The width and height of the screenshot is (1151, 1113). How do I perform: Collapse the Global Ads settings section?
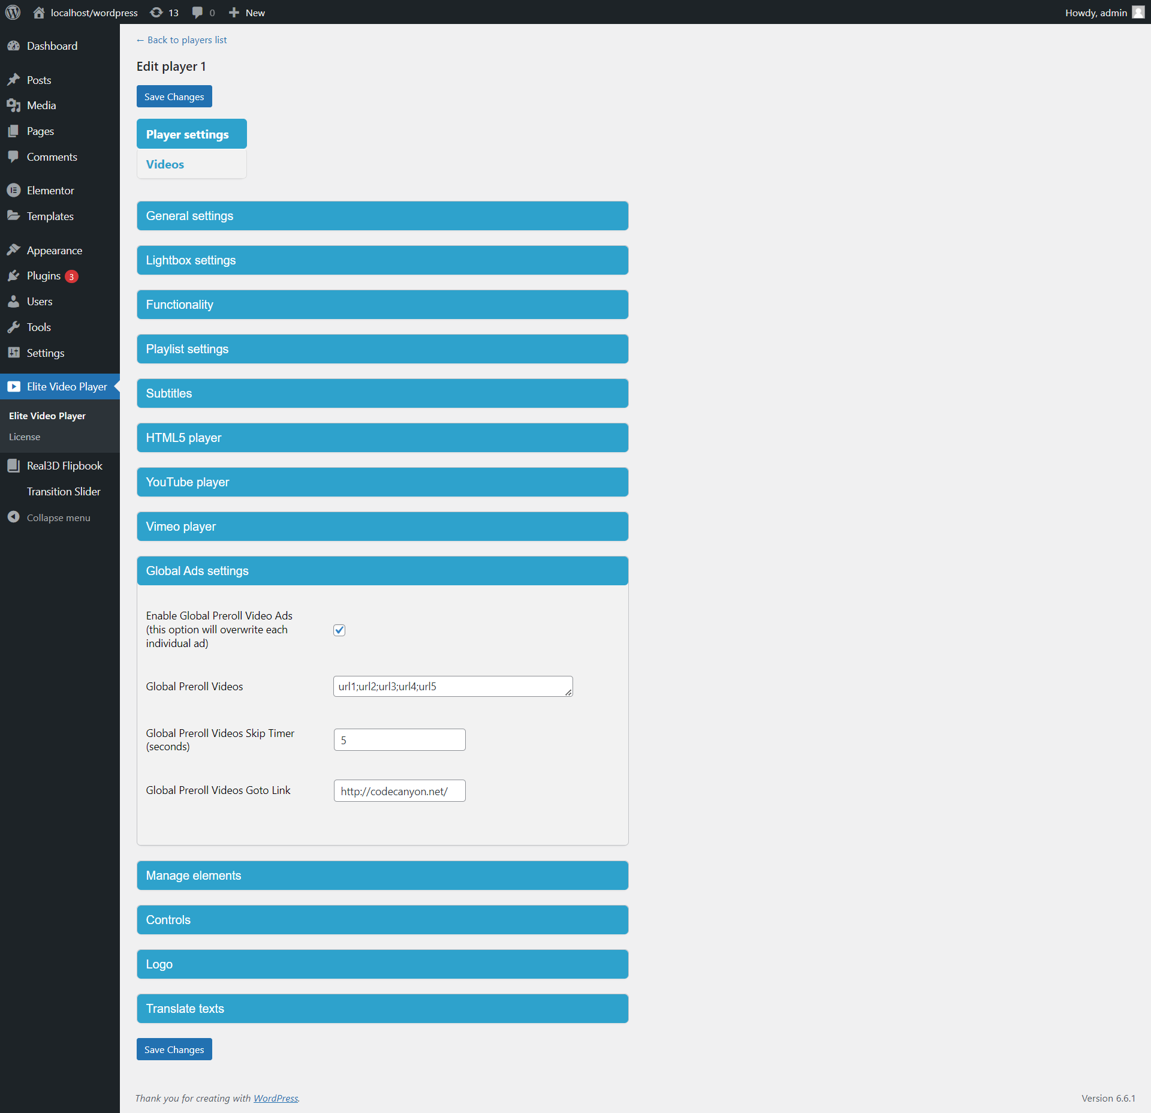382,571
